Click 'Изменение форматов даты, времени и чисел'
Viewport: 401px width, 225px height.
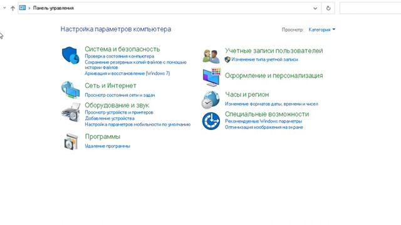click(271, 104)
